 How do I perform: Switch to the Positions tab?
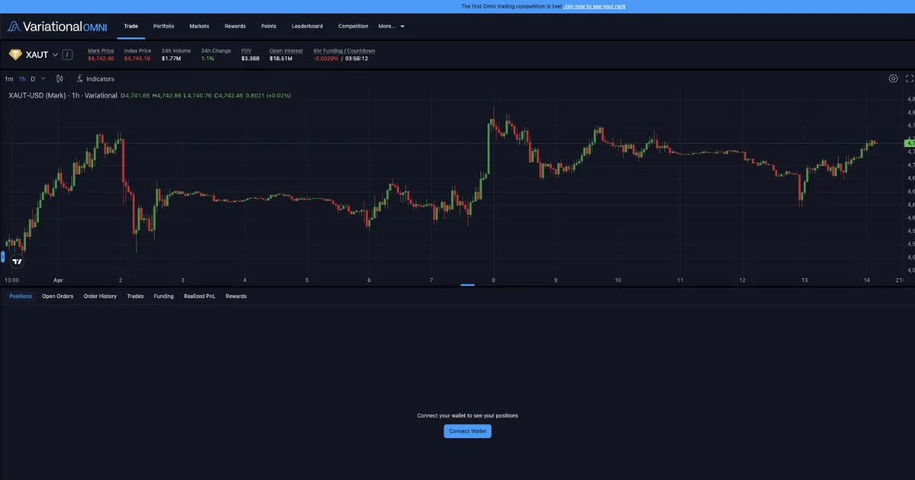[x=21, y=296]
